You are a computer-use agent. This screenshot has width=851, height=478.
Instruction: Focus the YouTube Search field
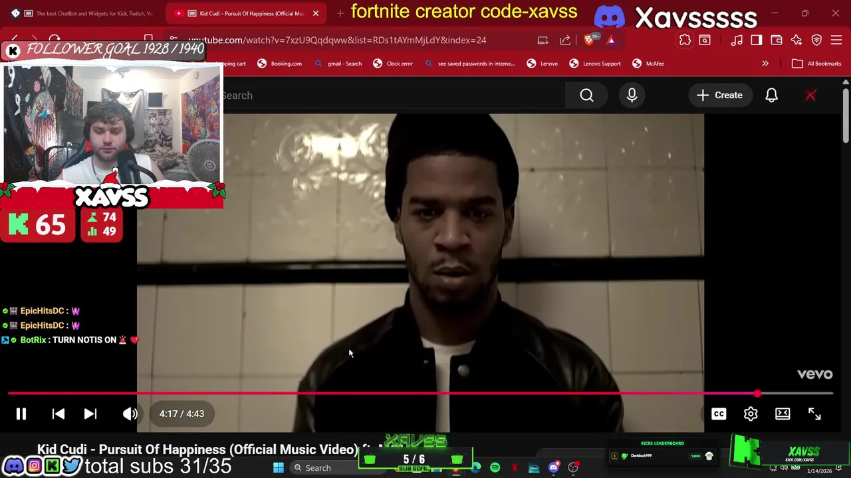[x=394, y=96]
